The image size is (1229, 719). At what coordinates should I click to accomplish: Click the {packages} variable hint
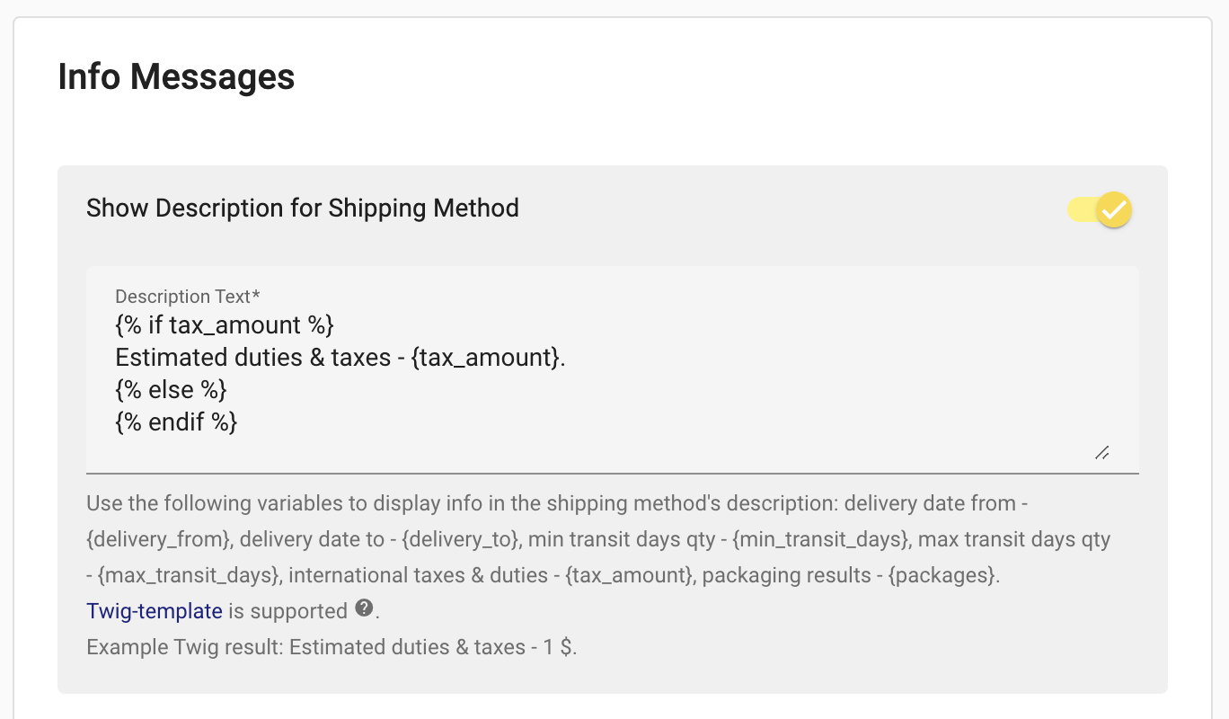942,575
